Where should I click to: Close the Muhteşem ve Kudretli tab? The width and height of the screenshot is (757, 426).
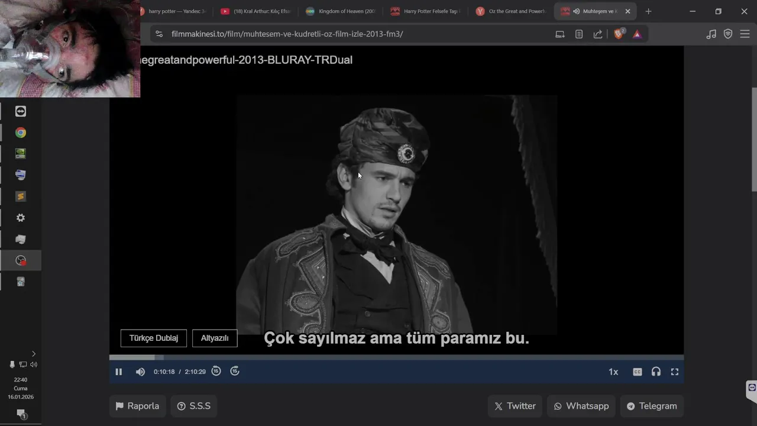(627, 11)
